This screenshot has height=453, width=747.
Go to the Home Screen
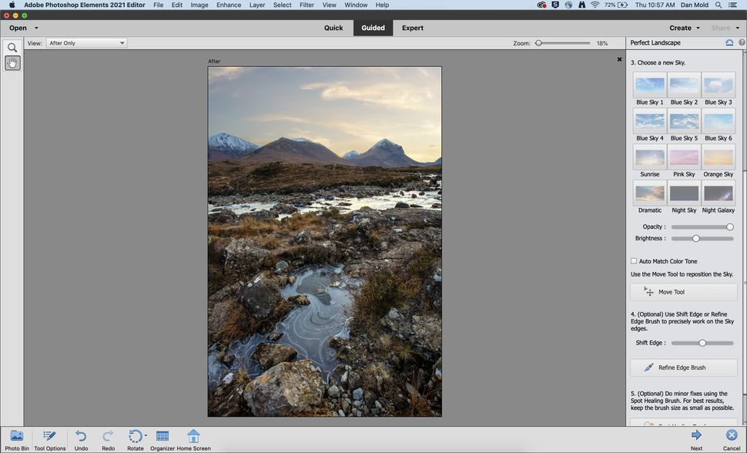[193, 435]
